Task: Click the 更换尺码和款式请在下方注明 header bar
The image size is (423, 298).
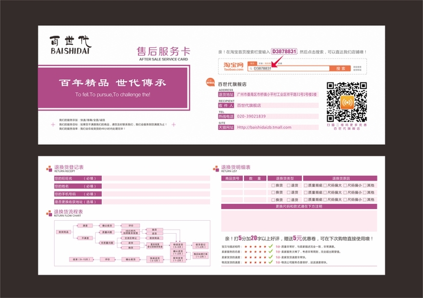Action: (x=299, y=206)
